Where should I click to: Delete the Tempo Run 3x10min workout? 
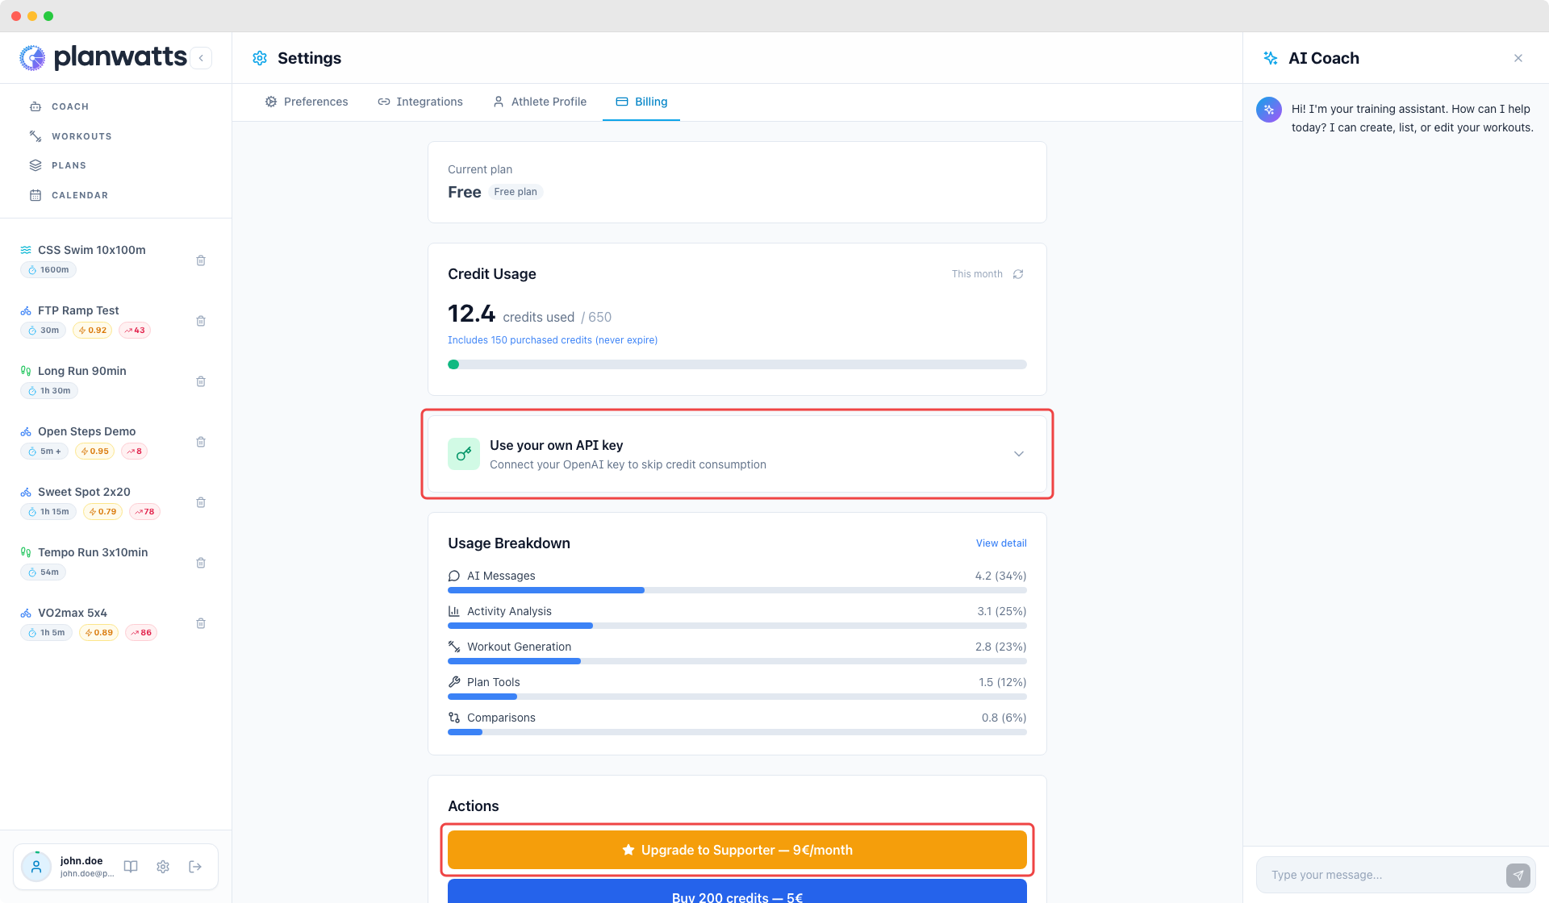201,563
